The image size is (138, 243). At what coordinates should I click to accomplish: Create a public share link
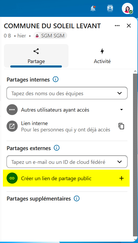click(66, 178)
